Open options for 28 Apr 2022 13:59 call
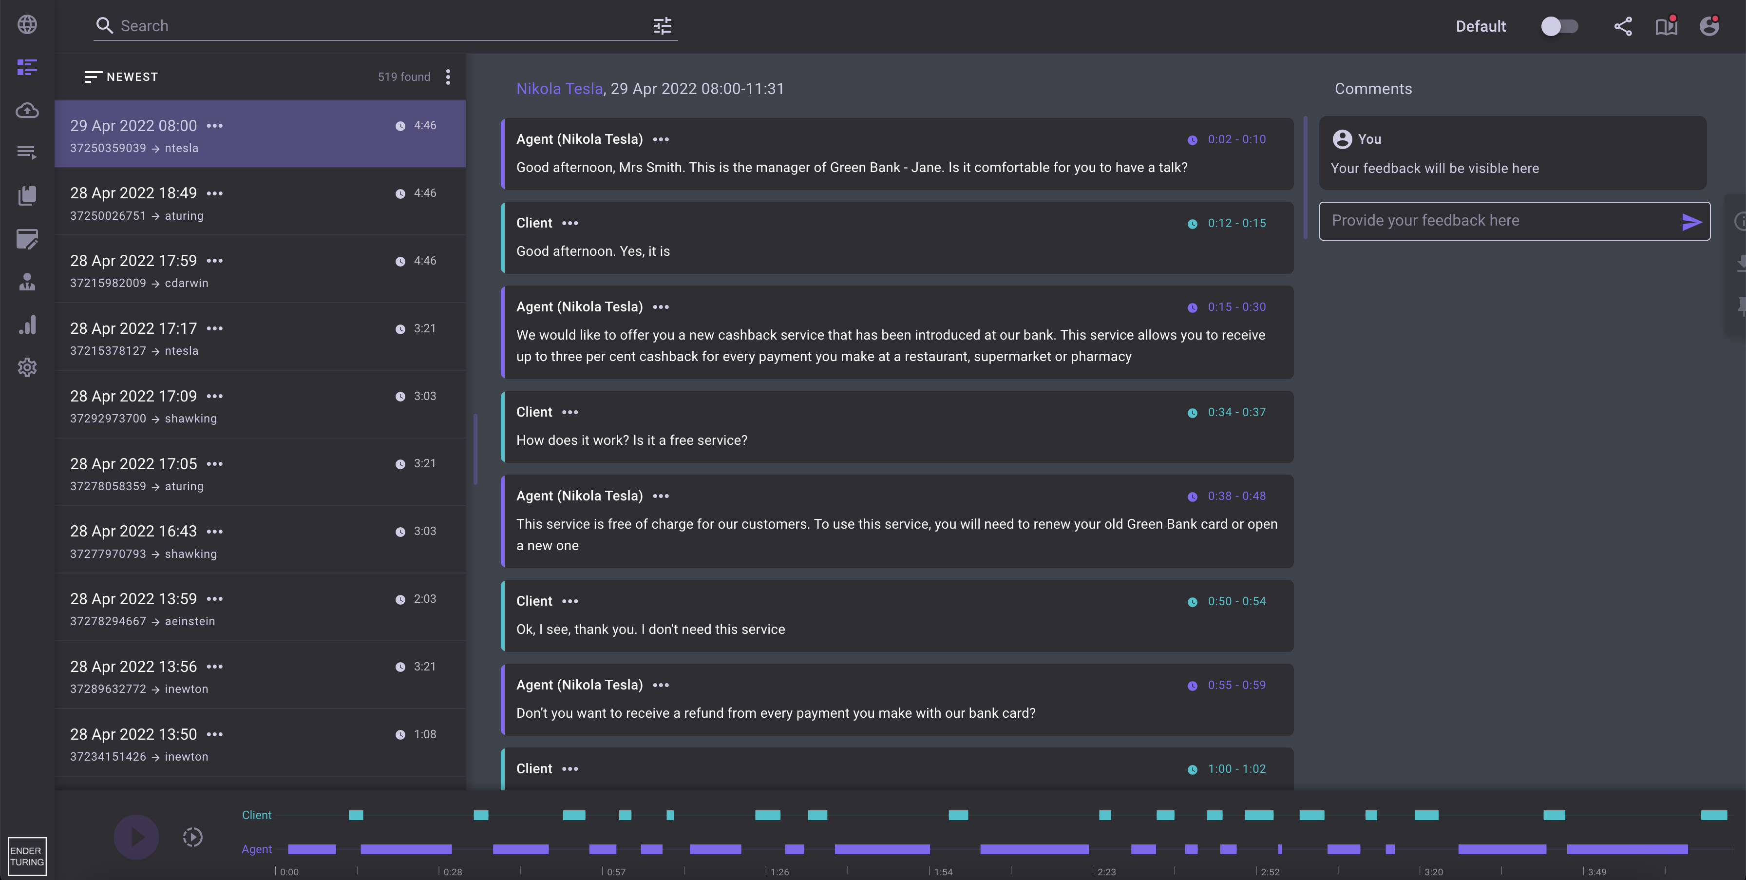Screen dimensions: 1746x880 click(215, 599)
